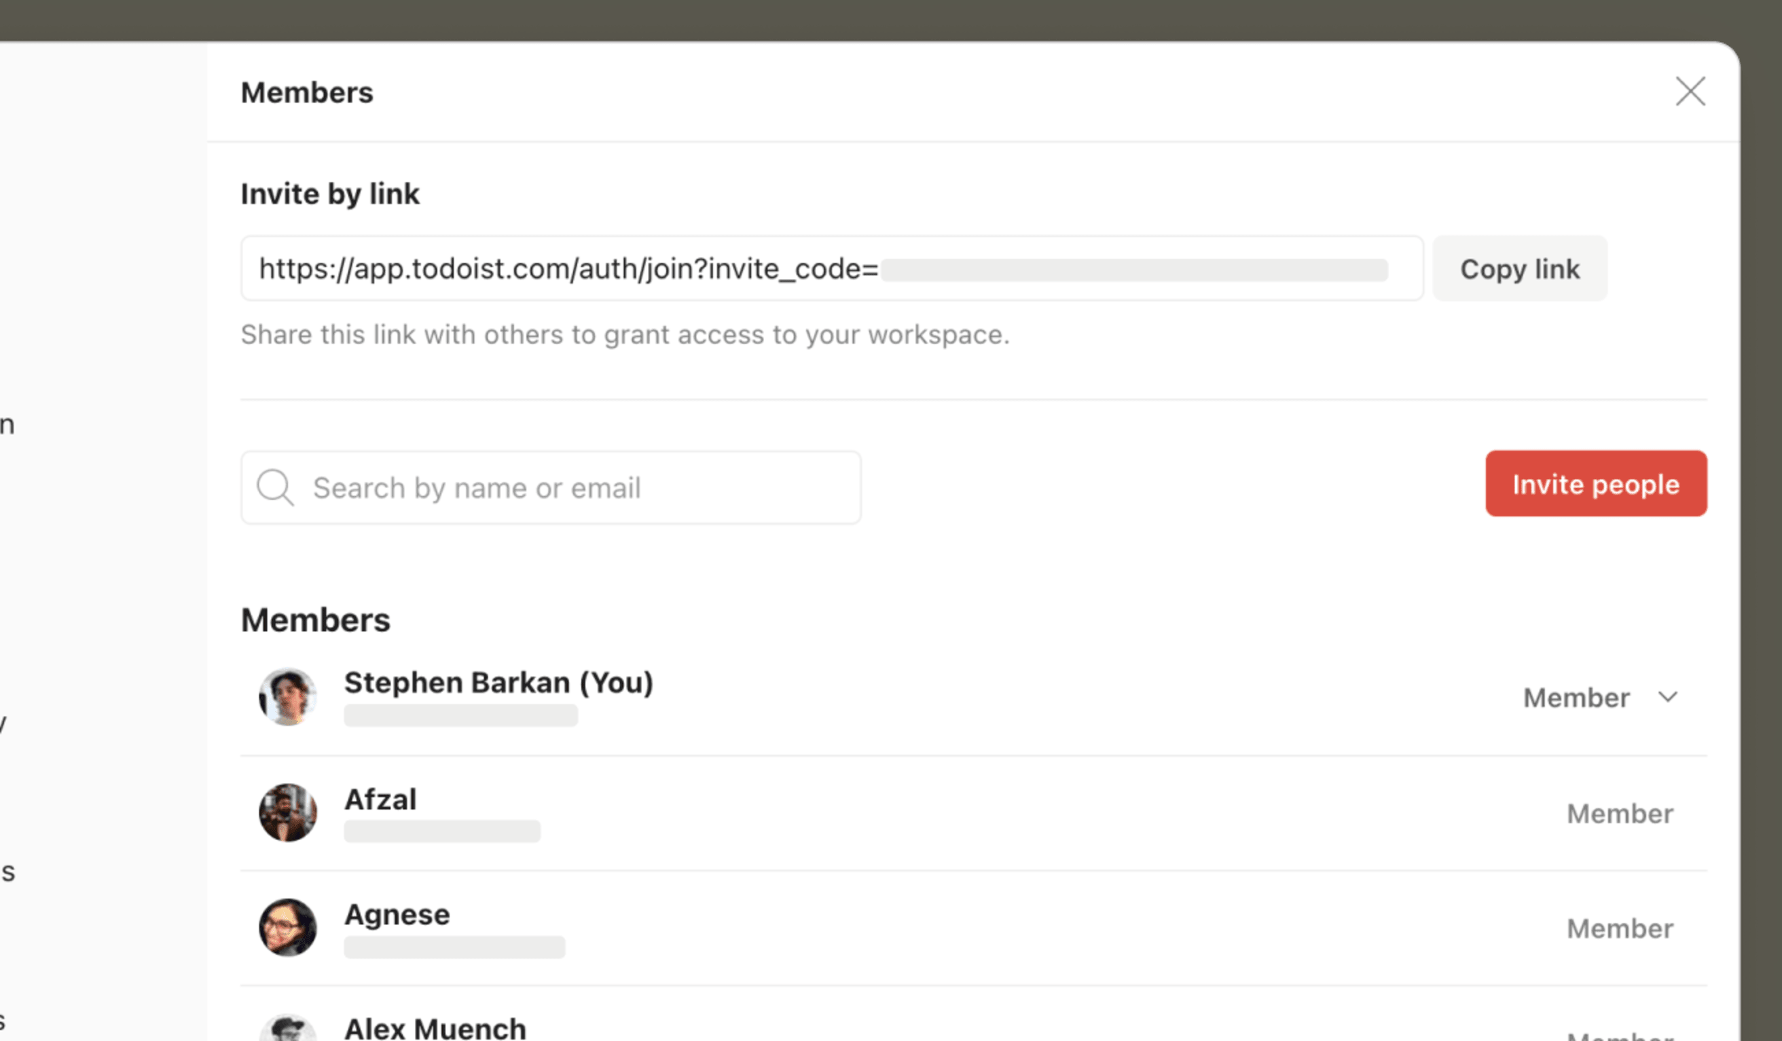The image size is (1782, 1041).
Task: Click the Invite by link heading
Action: tap(329, 193)
